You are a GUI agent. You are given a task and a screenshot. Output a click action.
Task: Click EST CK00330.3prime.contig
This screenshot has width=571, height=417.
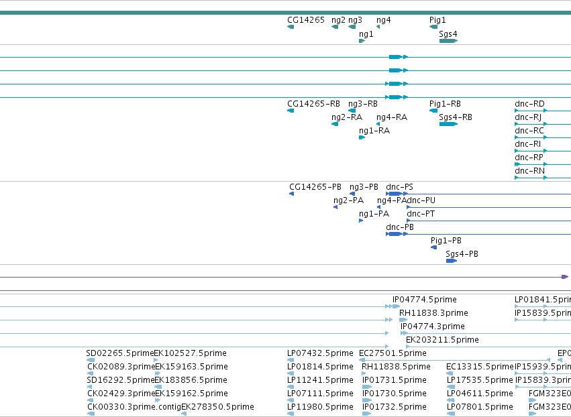tap(134, 408)
